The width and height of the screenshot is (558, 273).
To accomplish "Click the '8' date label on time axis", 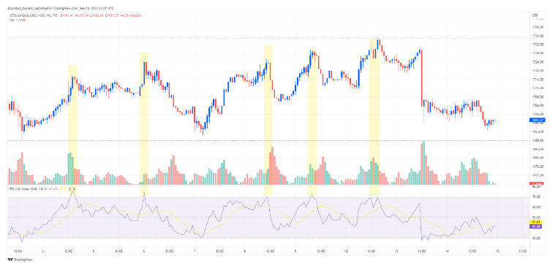I will (x=245, y=251).
